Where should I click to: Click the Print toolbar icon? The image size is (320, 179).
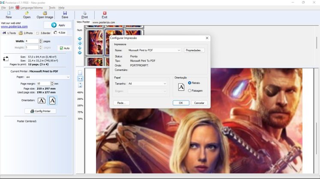click(x=84, y=13)
